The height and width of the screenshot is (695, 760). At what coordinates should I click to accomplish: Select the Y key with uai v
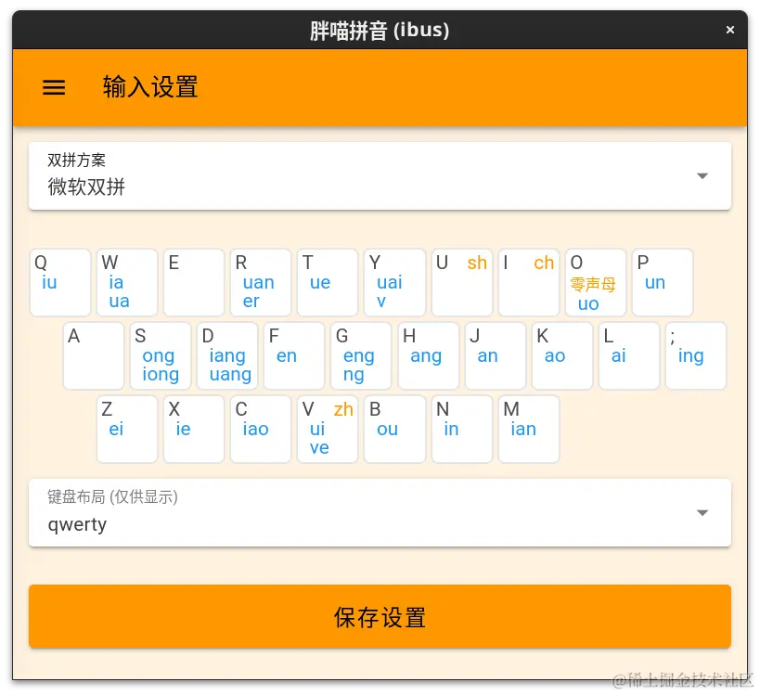pyautogui.click(x=395, y=283)
